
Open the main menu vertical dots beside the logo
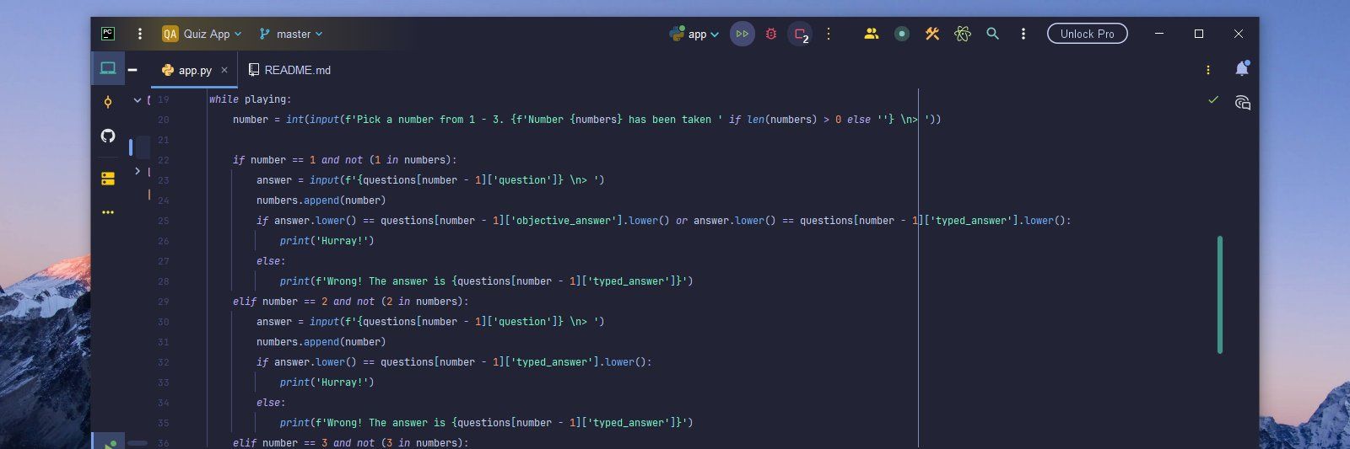point(140,34)
